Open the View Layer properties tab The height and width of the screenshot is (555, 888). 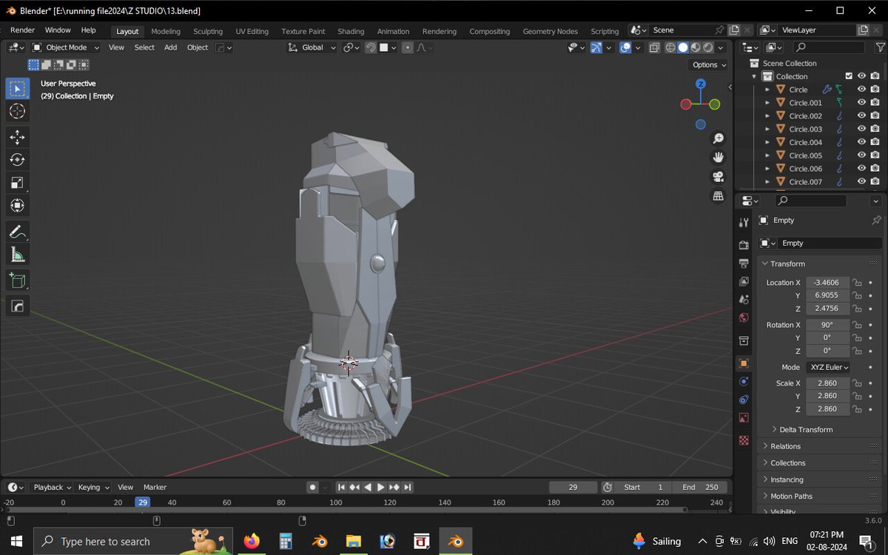(x=744, y=282)
